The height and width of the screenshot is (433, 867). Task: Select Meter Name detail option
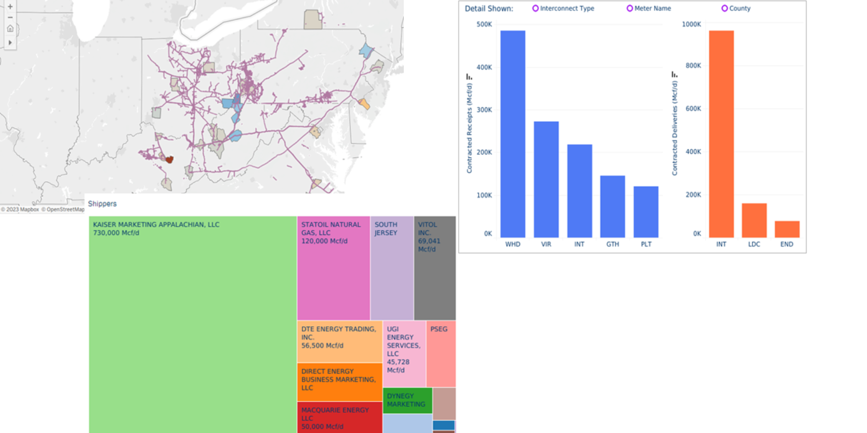[649, 8]
